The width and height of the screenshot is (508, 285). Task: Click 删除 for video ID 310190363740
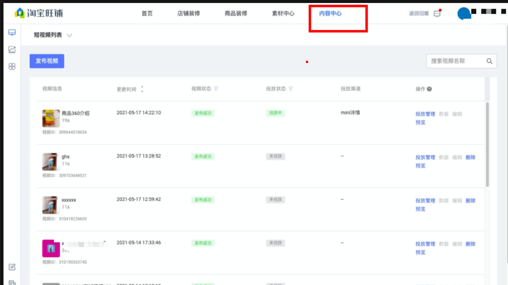point(470,244)
